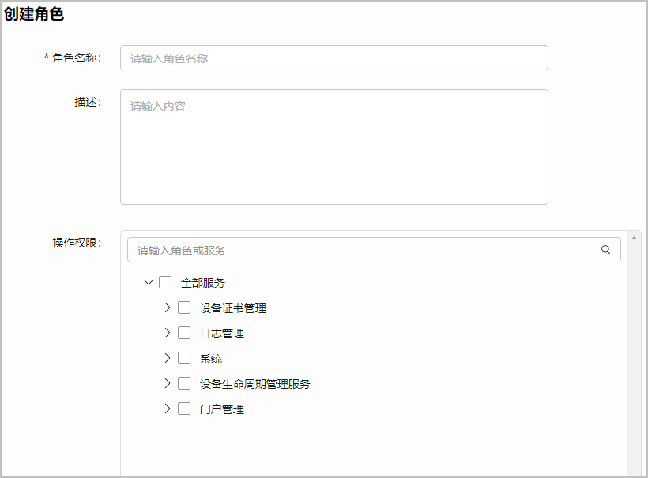This screenshot has width=648, height=478.
Task: Select the 门户管理 label text
Action: coord(222,409)
